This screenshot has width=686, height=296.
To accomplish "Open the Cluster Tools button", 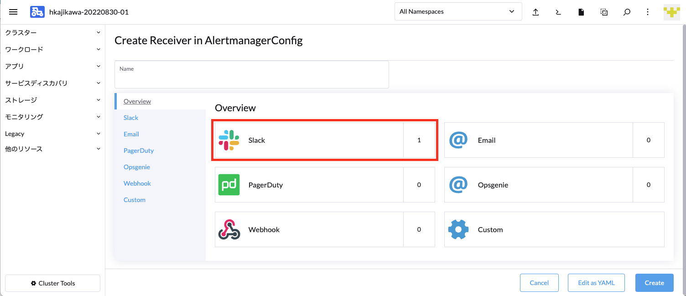I will click(x=52, y=283).
